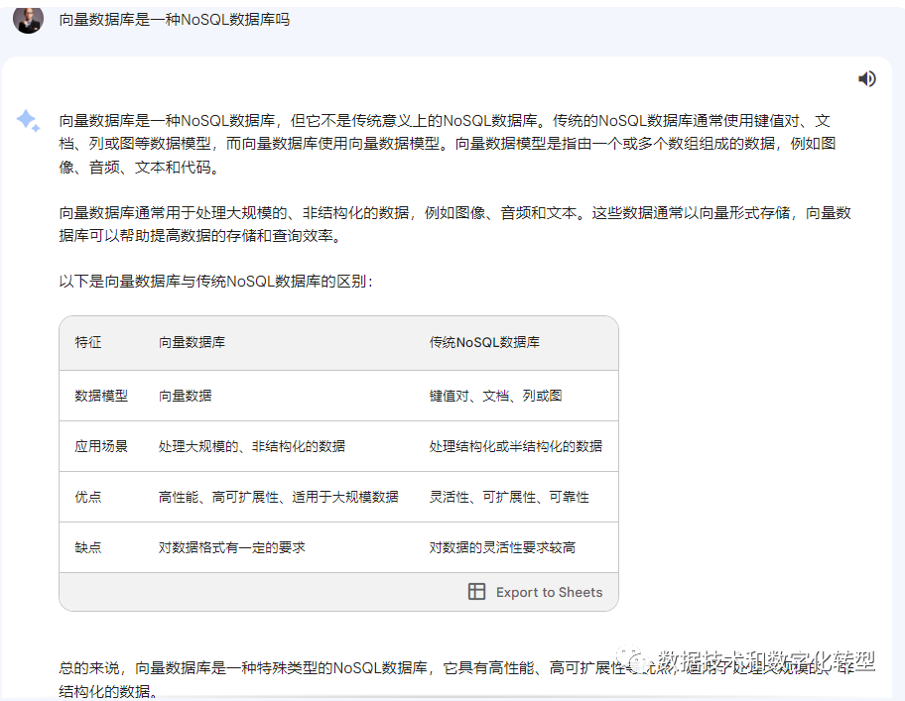
Task: Click the WeChat watermark logo
Action: tap(631, 660)
